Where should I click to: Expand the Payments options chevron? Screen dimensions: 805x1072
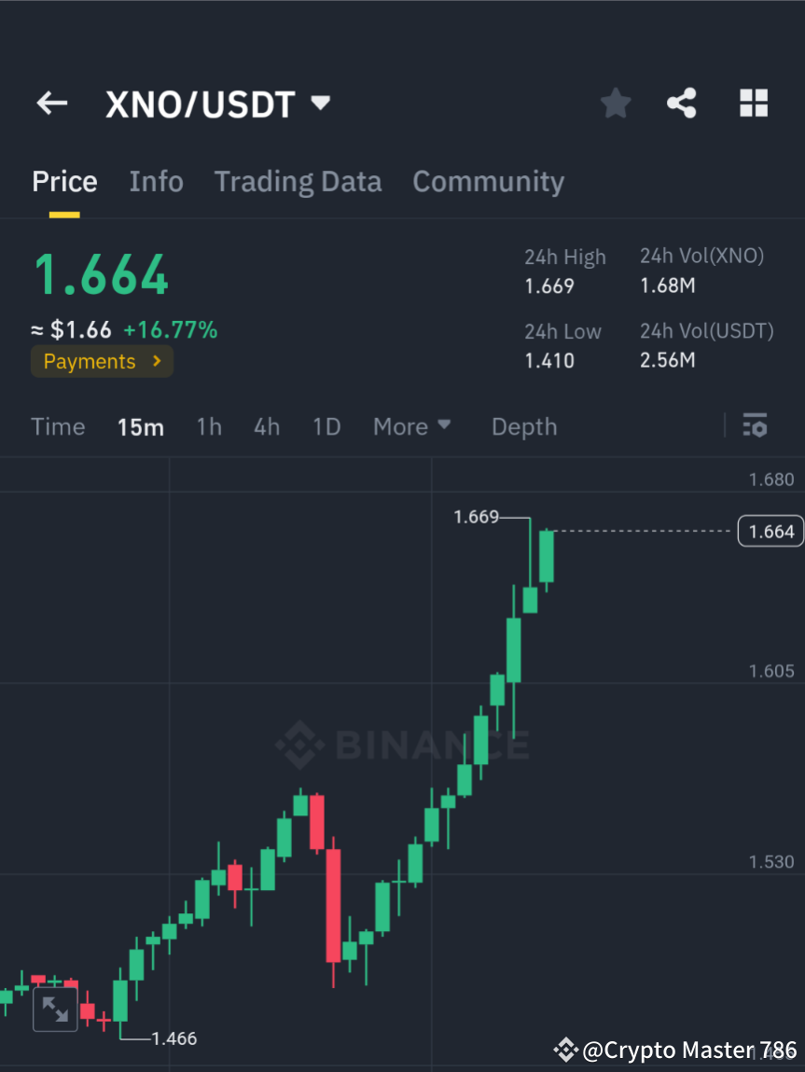tap(157, 361)
